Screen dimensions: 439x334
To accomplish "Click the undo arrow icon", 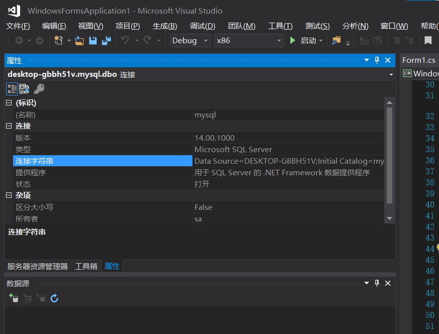I will pos(125,40).
